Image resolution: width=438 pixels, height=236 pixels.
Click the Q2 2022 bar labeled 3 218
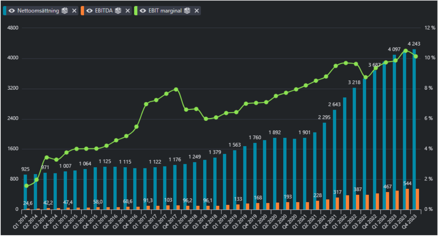[x=354, y=149]
